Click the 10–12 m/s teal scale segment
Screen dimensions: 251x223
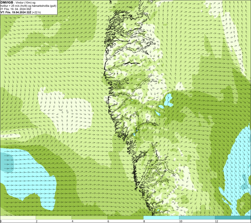pyautogui.click(x=197, y=217)
